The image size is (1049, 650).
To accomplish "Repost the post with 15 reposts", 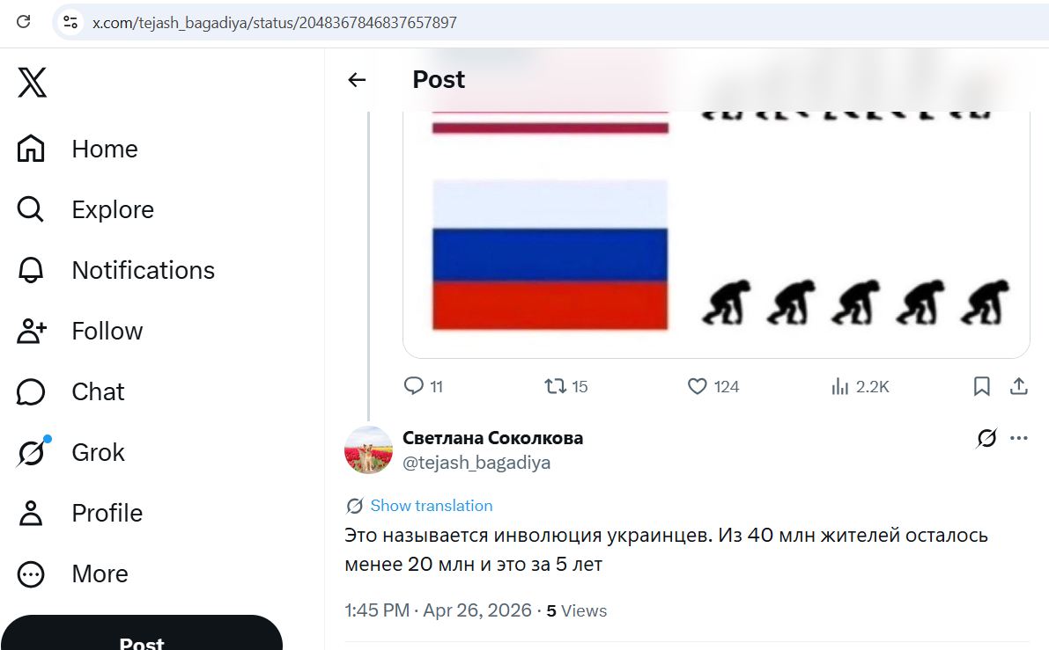I will [555, 386].
